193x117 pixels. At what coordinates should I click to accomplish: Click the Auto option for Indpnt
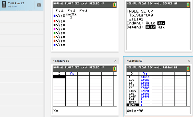(x=150, y=23)
